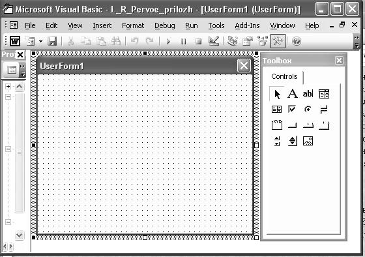Open Find with the binoculars icon
The height and width of the screenshot is (257, 365).
[116, 42]
